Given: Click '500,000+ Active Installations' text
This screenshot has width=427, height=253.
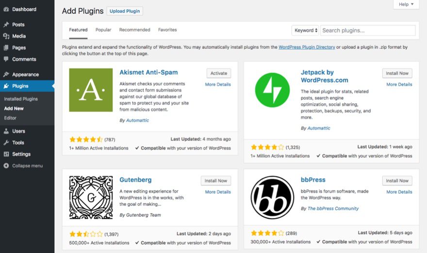Looking at the screenshot, I should (99, 243).
